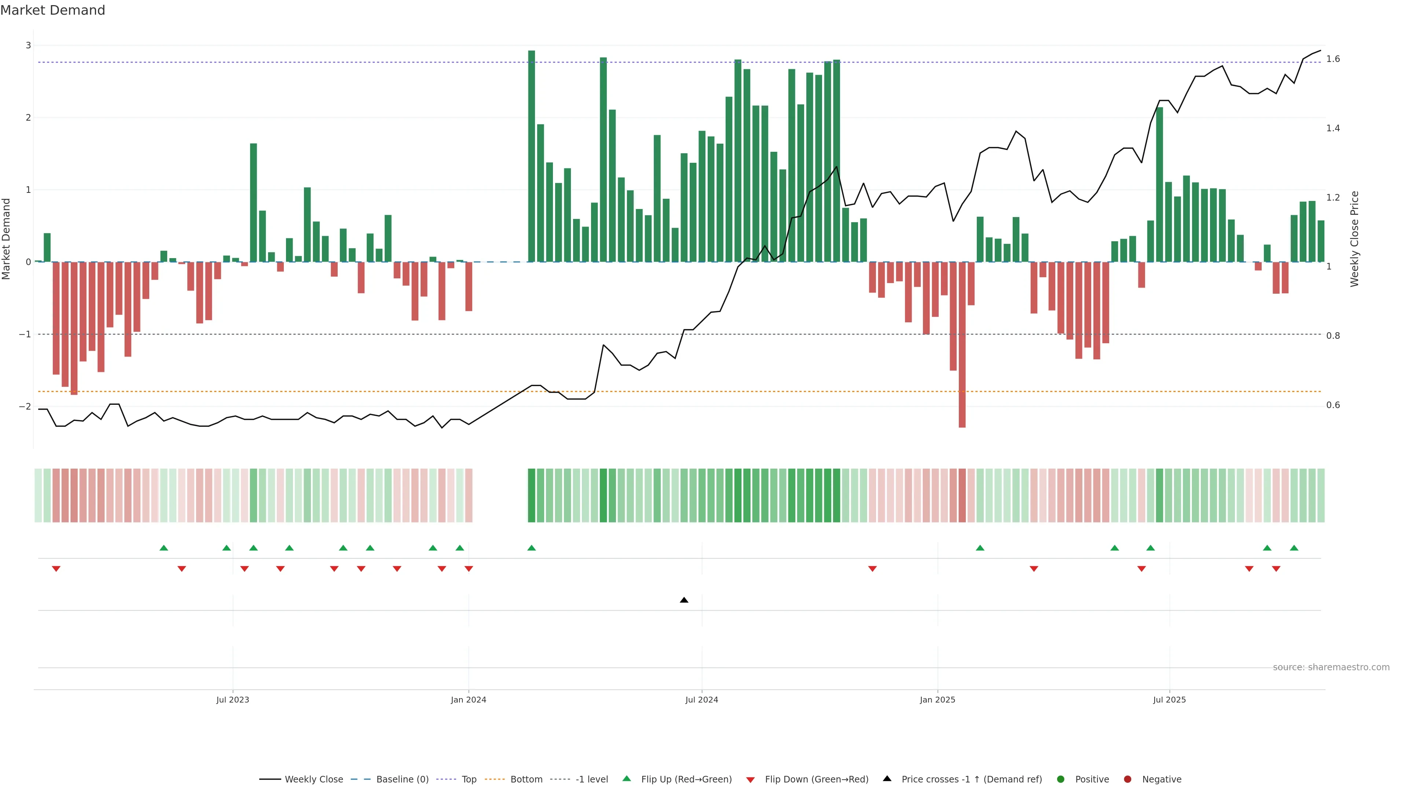1408x792 pixels.
Task: Click Jul 2025 x-axis label
Action: pos(1169,700)
